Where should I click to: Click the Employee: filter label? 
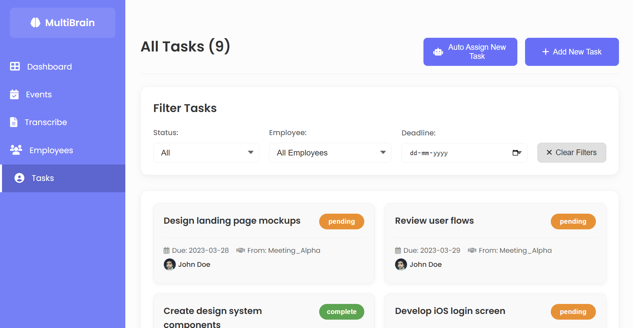point(288,133)
